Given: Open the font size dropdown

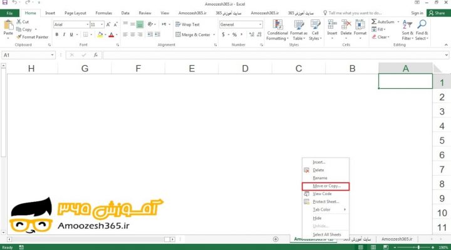Looking at the screenshot, I should 102,24.
